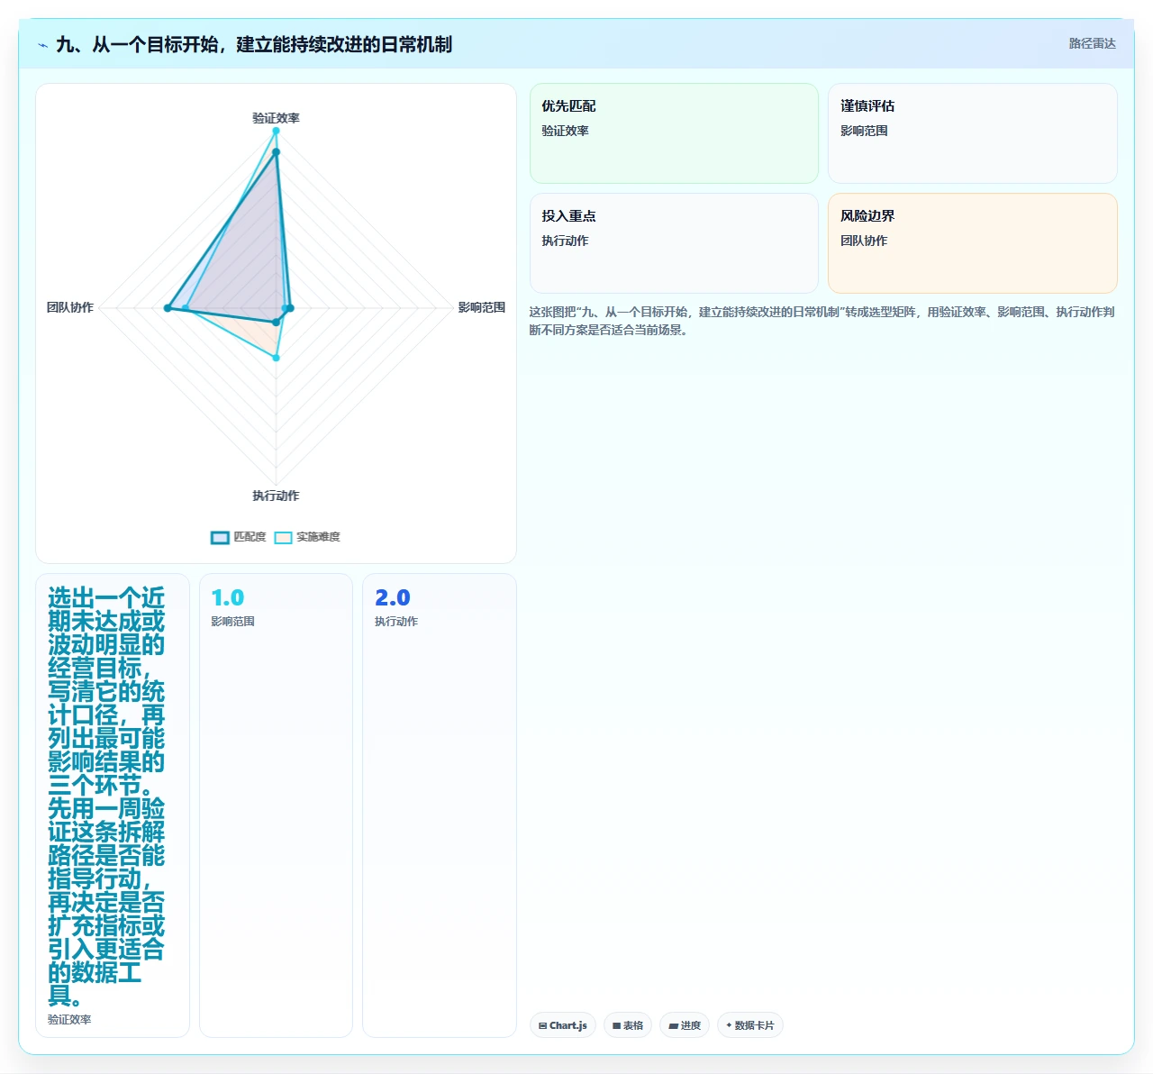
Task: Toggle the 匹配度 legend swatch
Action: 220,538
